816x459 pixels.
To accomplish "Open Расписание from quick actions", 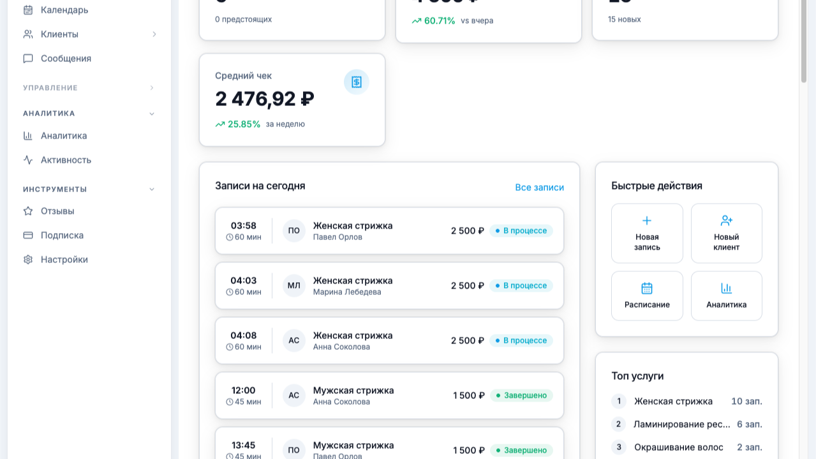I will [x=647, y=296].
